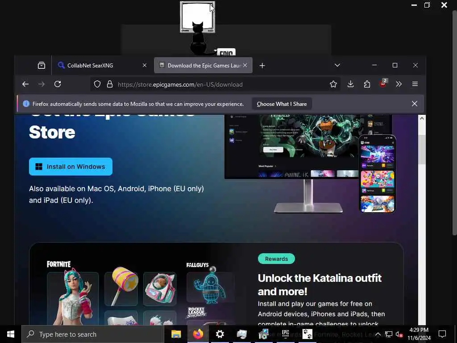Screen dimensions: 457x343
Task: Close the CollabNet SearXNG tab
Action: [x=145, y=65]
